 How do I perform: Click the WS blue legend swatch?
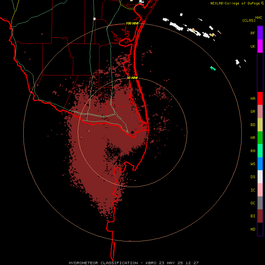(260, 164)
